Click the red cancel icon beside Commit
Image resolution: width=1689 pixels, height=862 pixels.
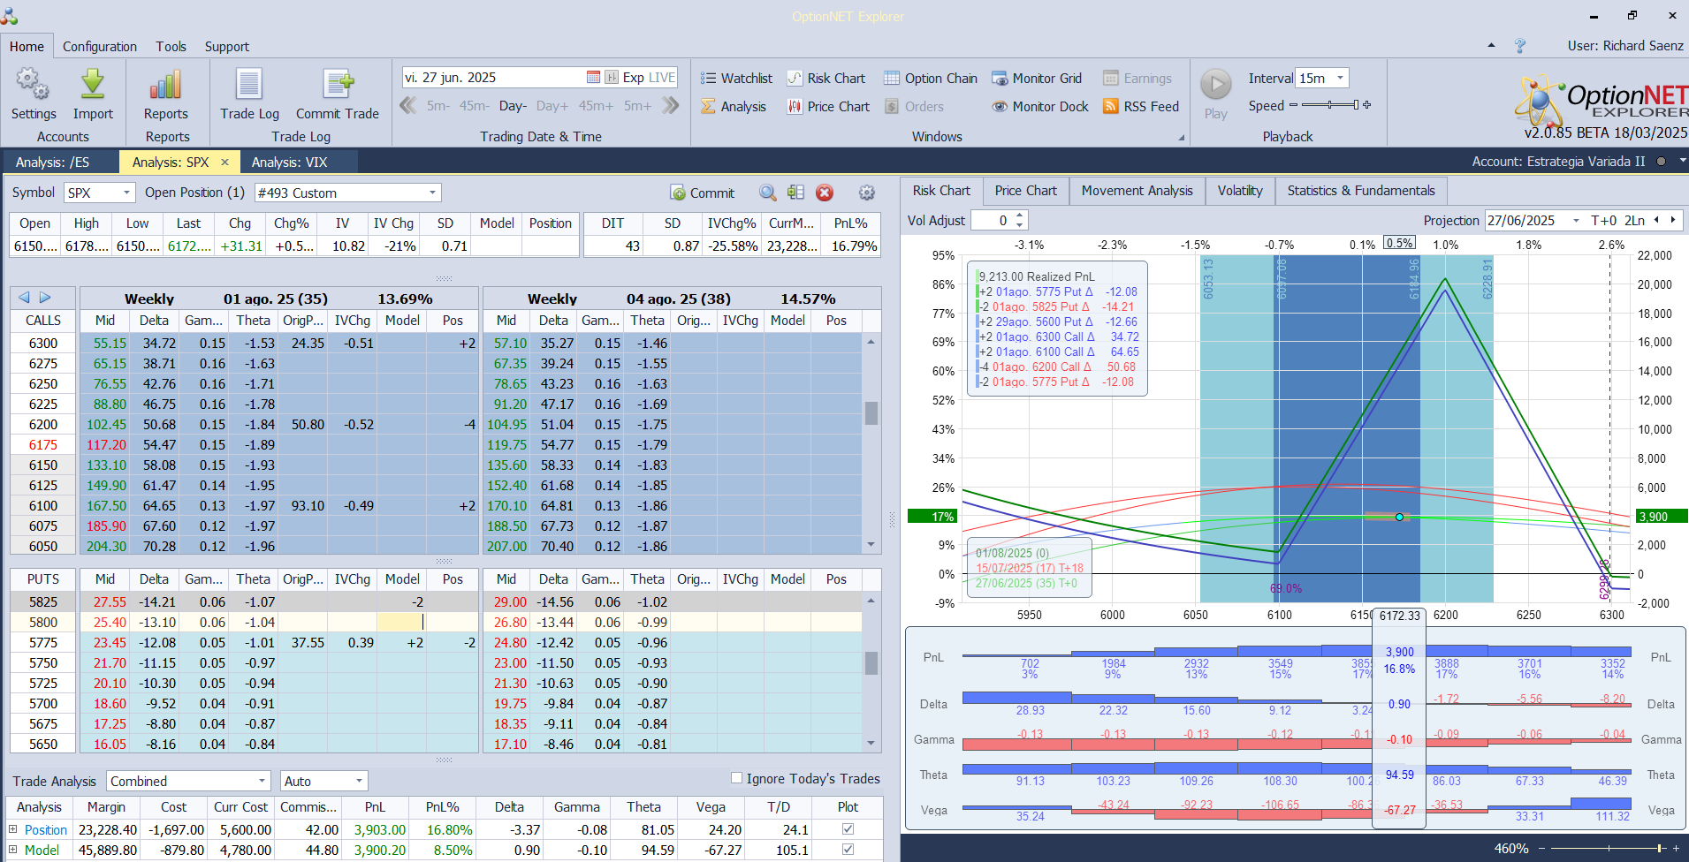click(x=825, y=193)
